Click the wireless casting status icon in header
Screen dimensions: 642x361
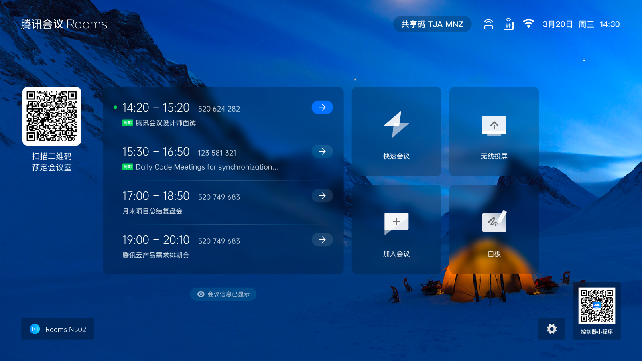pos(488,24)
